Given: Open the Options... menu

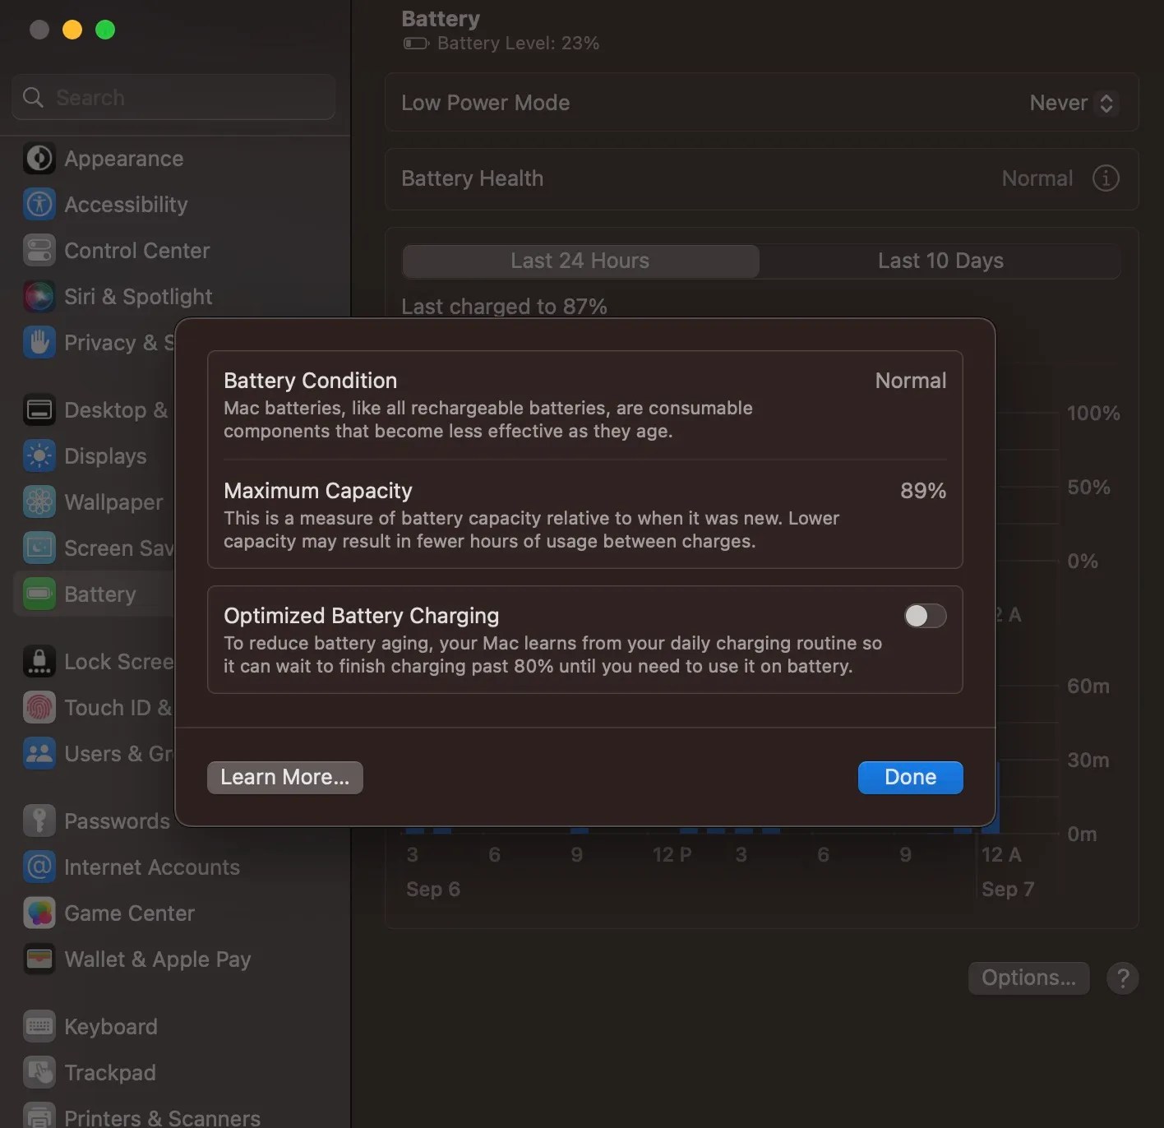Looking at the screenshot, I should pos(1028,978).
